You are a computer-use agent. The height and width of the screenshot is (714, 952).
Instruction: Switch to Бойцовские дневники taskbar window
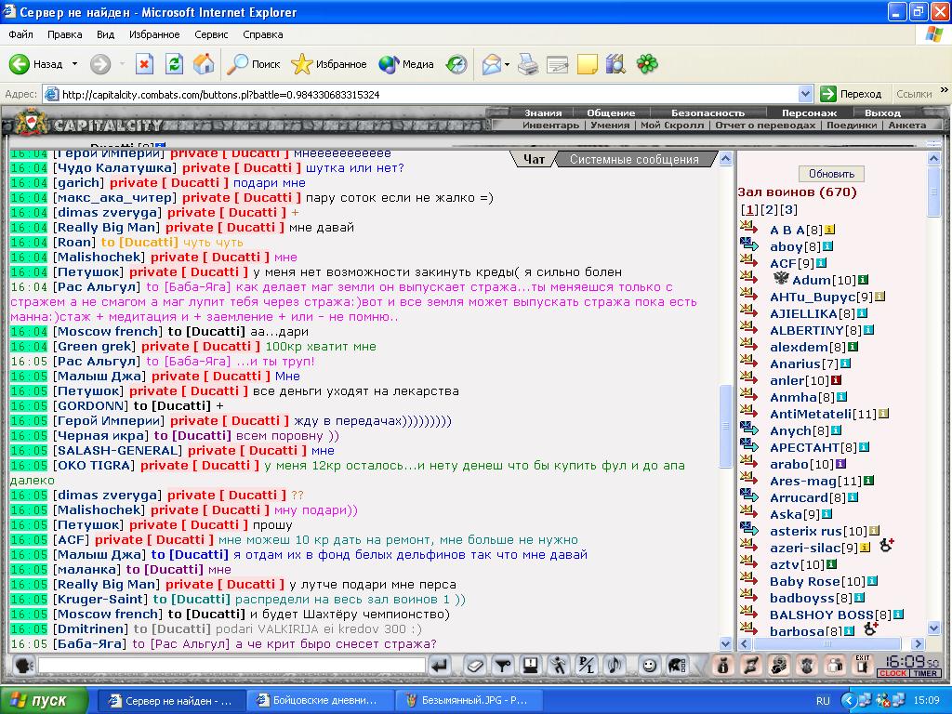click(323, 701)
